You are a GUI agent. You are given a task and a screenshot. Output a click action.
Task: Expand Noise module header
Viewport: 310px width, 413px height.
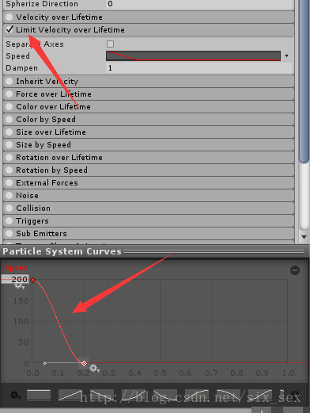pyautogui.click(x=149, y=195)
